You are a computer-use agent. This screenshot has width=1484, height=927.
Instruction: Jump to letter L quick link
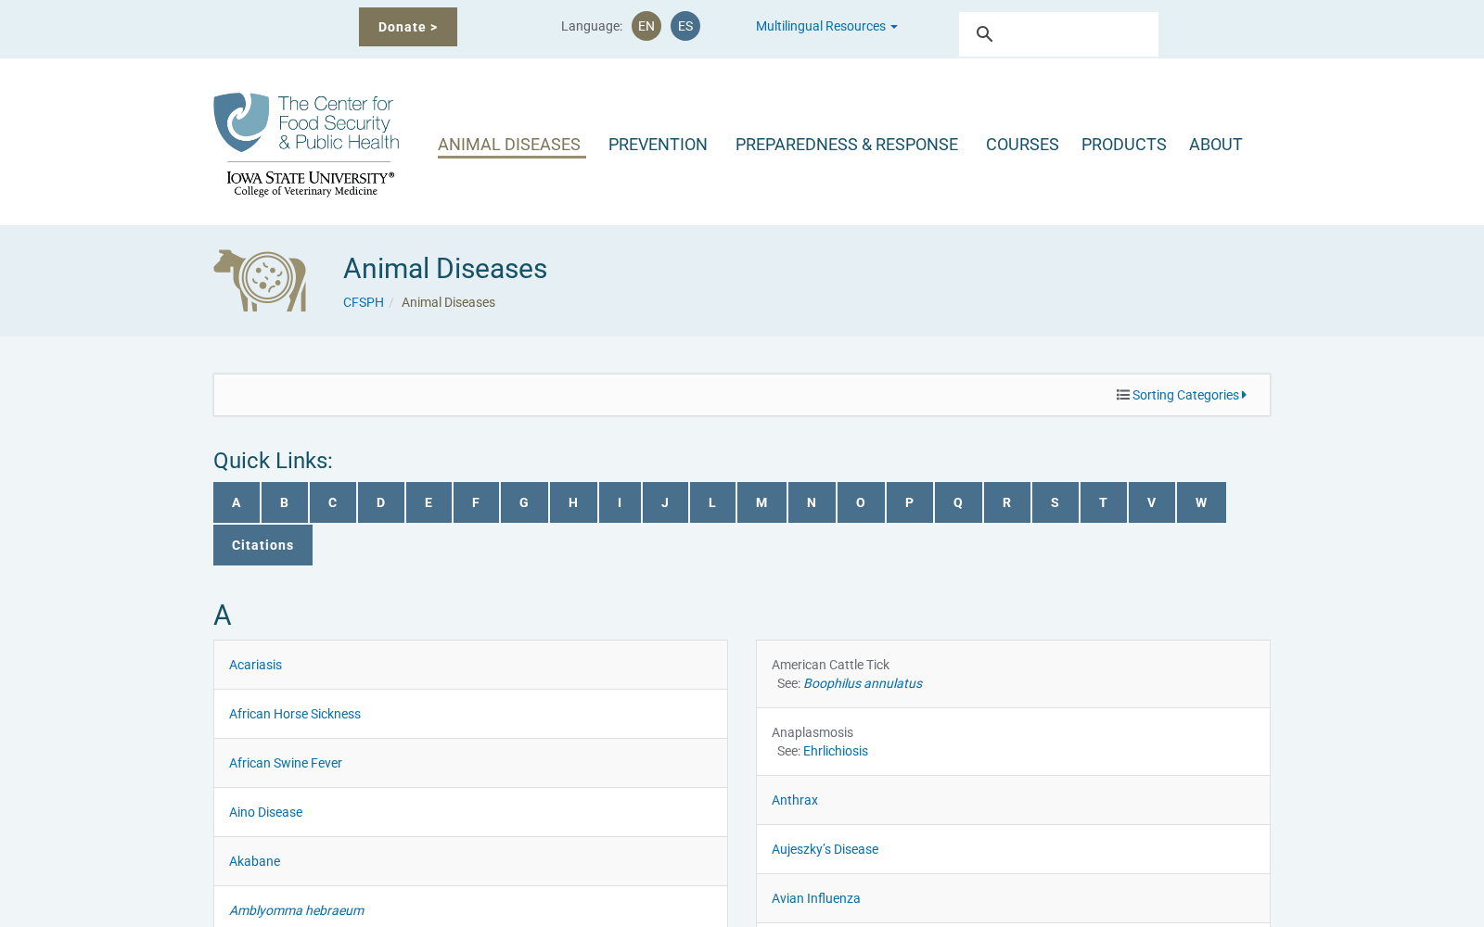[712, 502]
